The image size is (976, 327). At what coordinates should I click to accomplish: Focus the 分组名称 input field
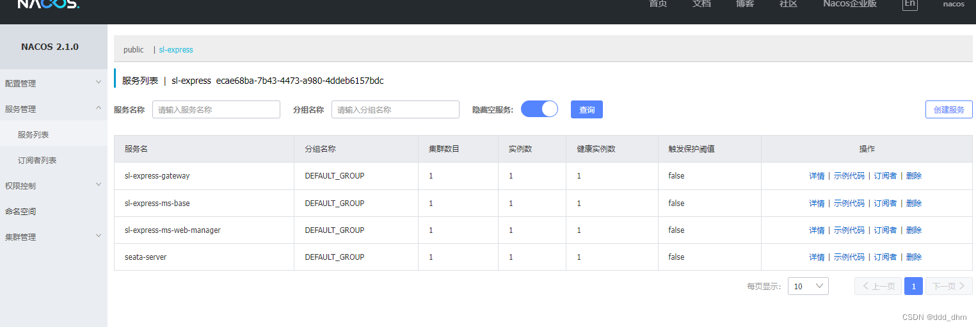click(396, 109)
